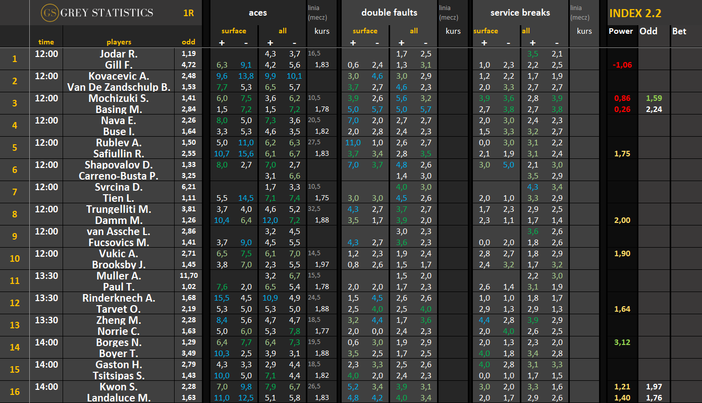Select the service breaks section header
Image resolution: width=702 pixels, height=403 pixels.
point(520,13)
